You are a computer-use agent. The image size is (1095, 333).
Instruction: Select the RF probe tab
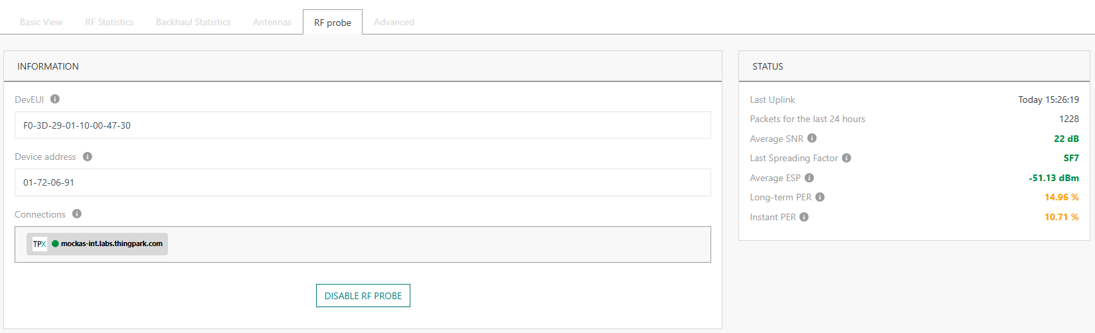(333, 23)
